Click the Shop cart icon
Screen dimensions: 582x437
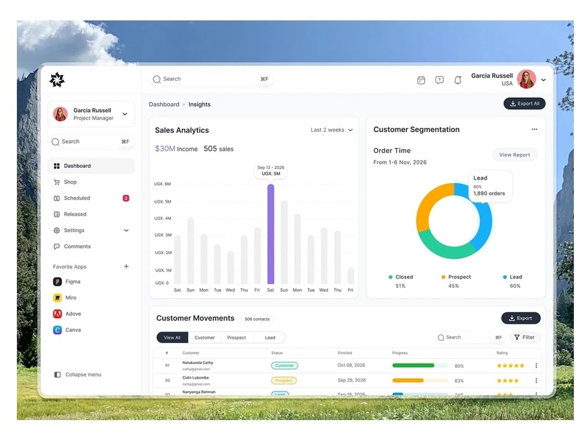56,182
